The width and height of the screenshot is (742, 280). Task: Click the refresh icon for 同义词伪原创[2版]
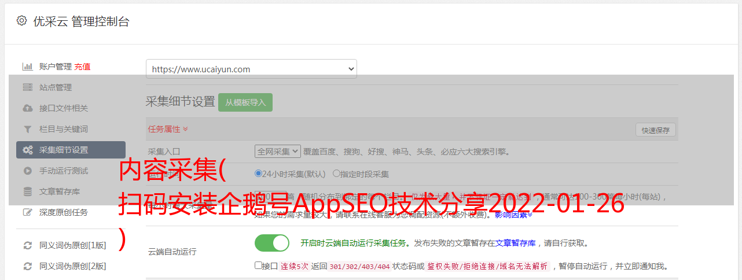(27, 266)
